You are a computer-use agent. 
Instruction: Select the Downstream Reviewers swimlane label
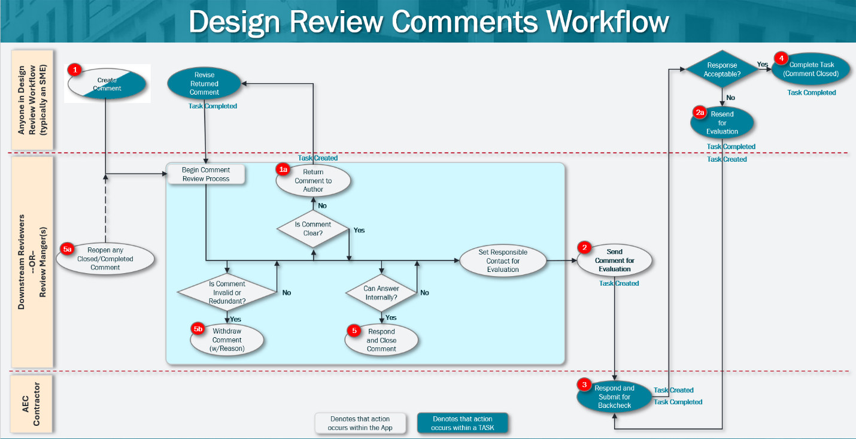coord(32,261)
